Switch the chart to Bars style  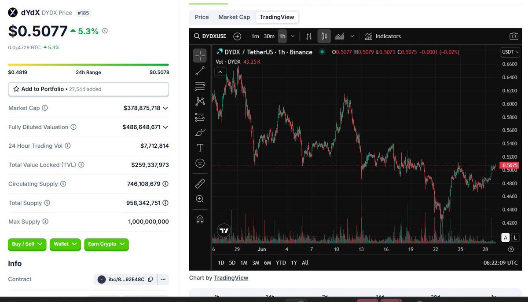309,36
